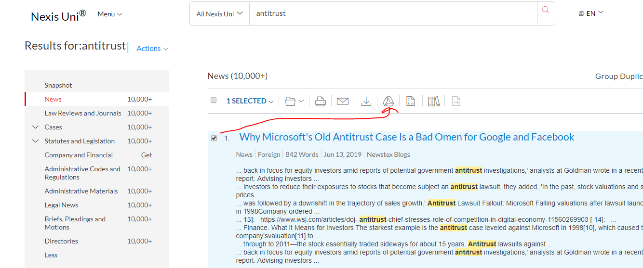Click the greyed export arrow icon

tap(456, 101)
